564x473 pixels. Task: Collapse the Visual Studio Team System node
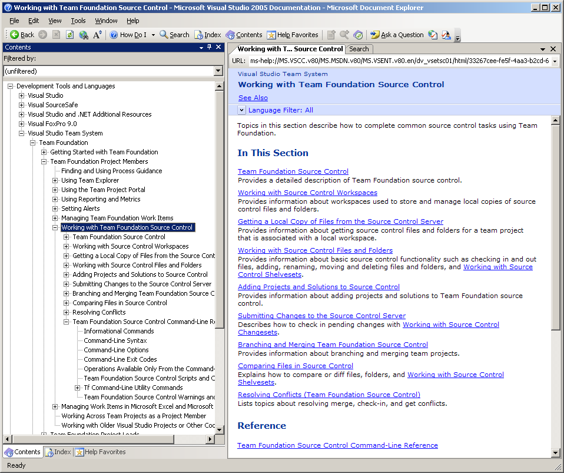coord(22,133)
